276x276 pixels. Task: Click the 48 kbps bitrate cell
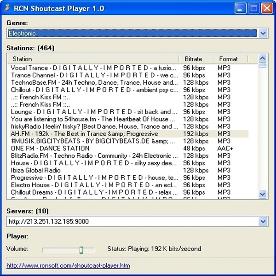pyautogui.click(x=194, y=149)
